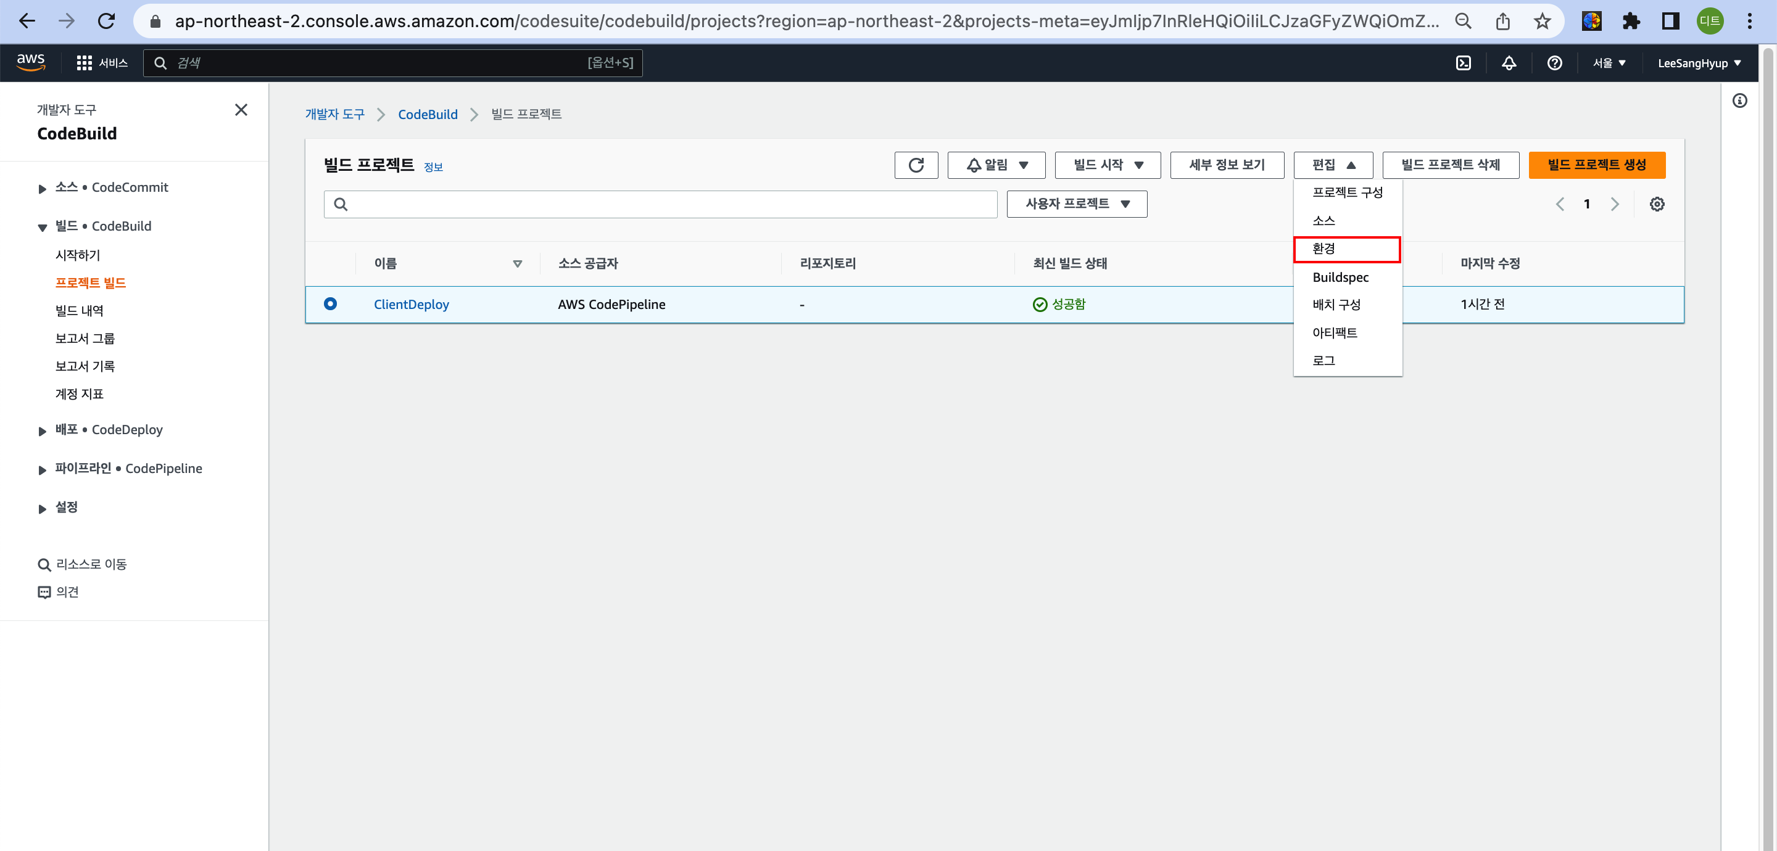Choose Buildspec from the 편집 menu
The image size is (1777, 851).
[x=1340, y=277]
